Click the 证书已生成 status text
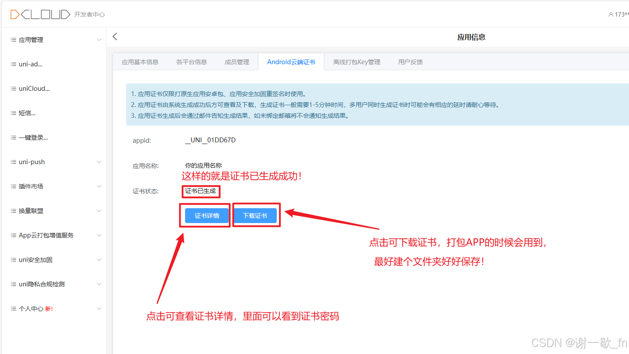This screenshot has height=354, width=629. 200,191
